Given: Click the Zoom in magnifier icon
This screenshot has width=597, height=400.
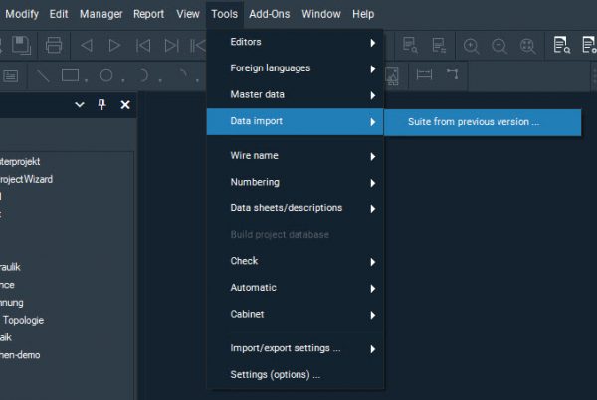Looking at the screenshot, I should 471,45.
